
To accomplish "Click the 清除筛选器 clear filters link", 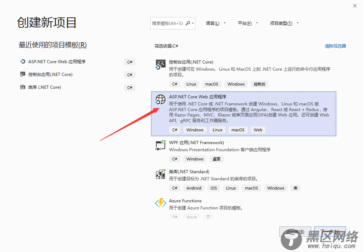I will (335, 46).
